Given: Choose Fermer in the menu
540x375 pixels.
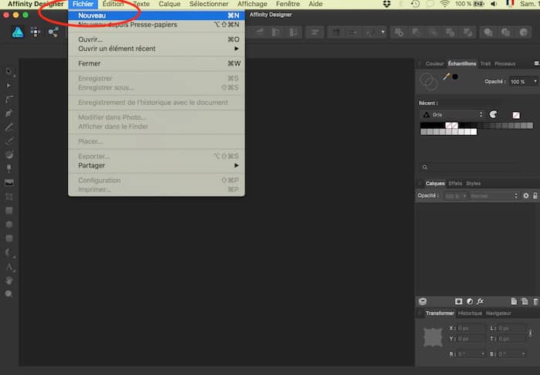Looking at the screenshot, I should [x=157, y=64].
